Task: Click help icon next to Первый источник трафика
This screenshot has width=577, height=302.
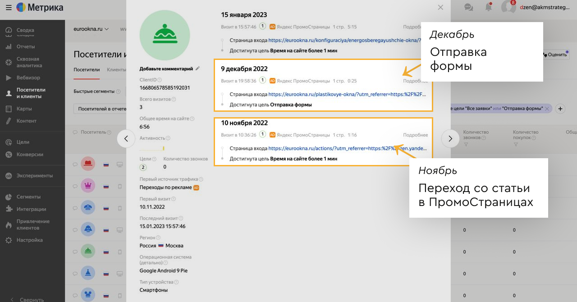Action: 201,179
